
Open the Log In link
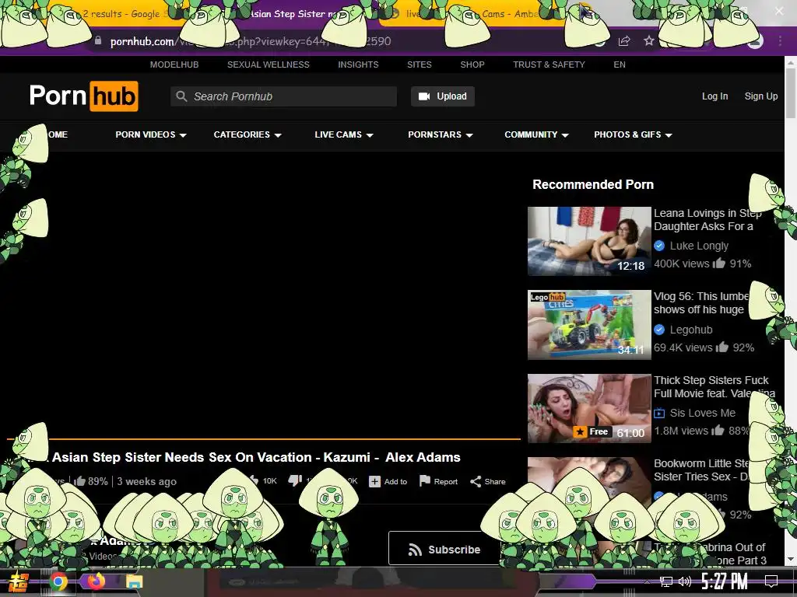tap(714, 96)
